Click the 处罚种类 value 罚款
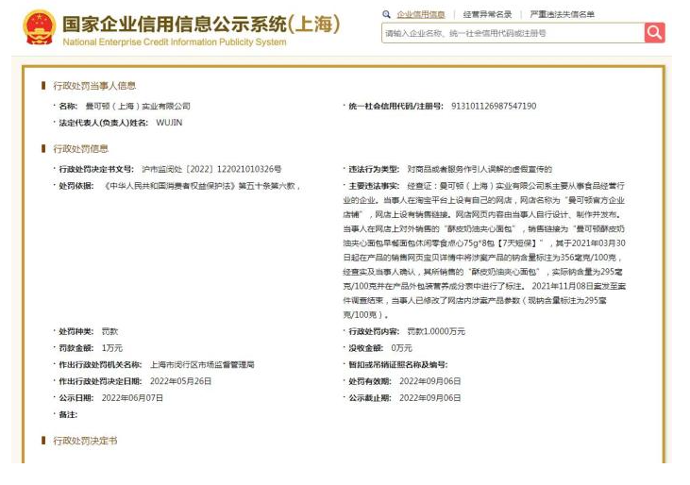 click(x=109, y=331)
